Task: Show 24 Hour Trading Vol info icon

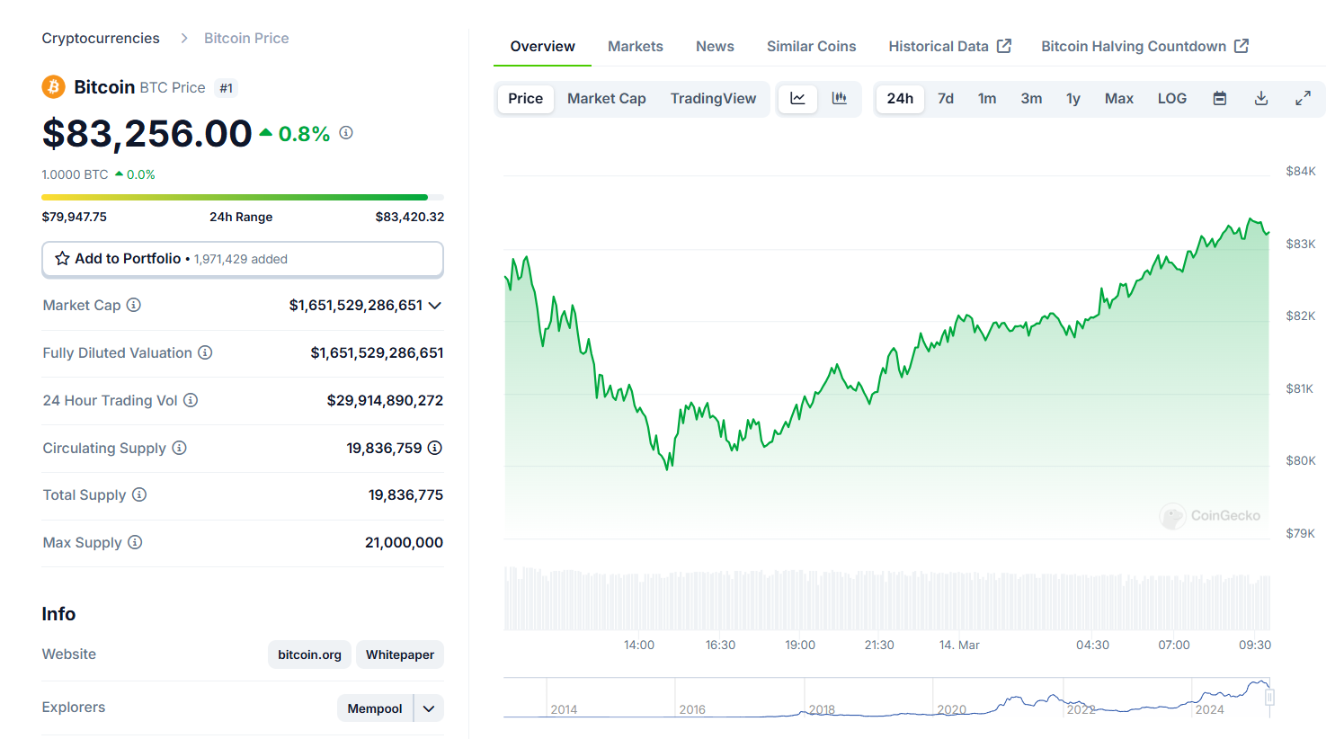Action: (191, 400)
